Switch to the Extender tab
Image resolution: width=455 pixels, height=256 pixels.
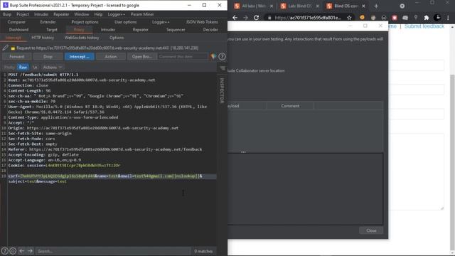[48, 22]
